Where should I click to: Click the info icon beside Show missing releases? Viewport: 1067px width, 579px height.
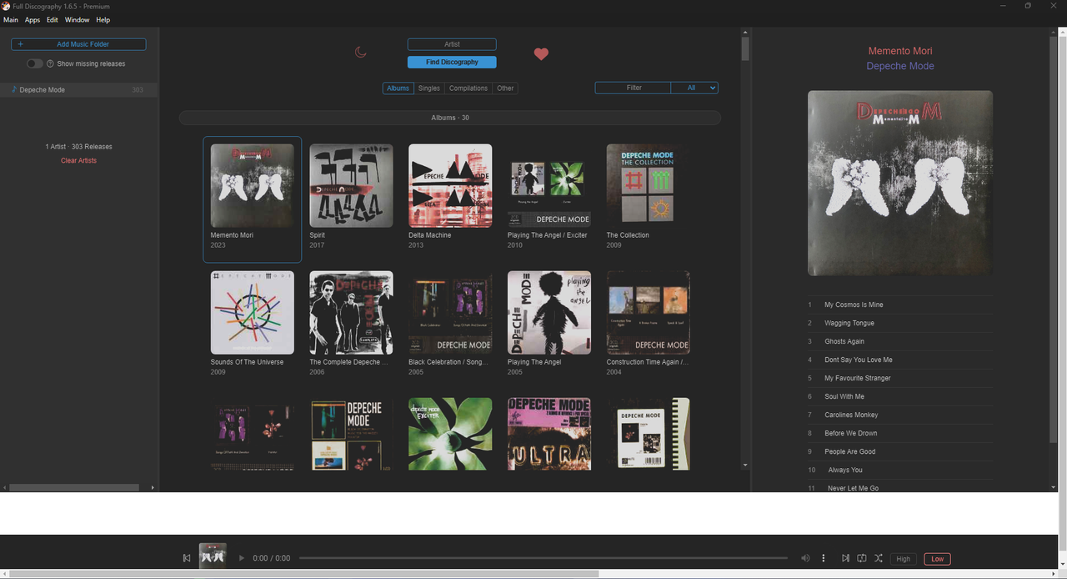pos(50,63)
